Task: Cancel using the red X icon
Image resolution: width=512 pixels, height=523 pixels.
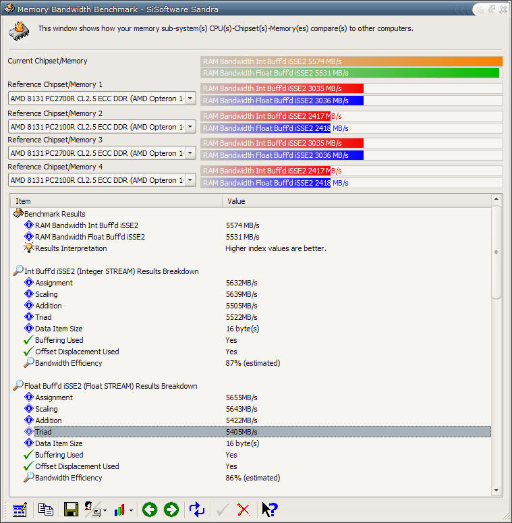Action: click(x=244, y=510)
